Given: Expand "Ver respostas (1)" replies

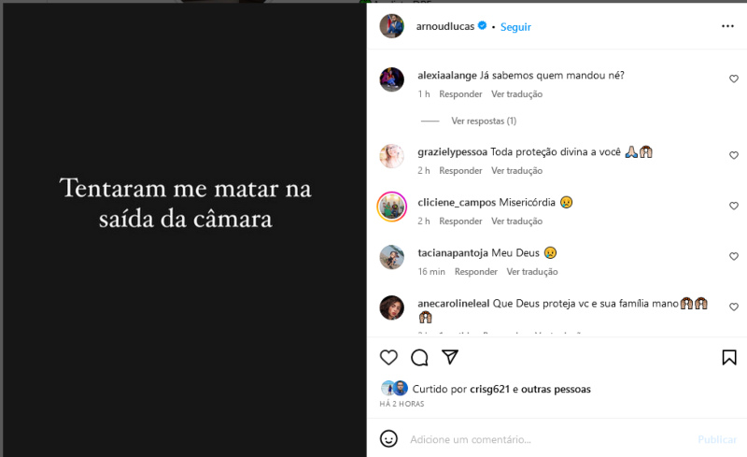Looking at the screenshot, I should point(484,121).
